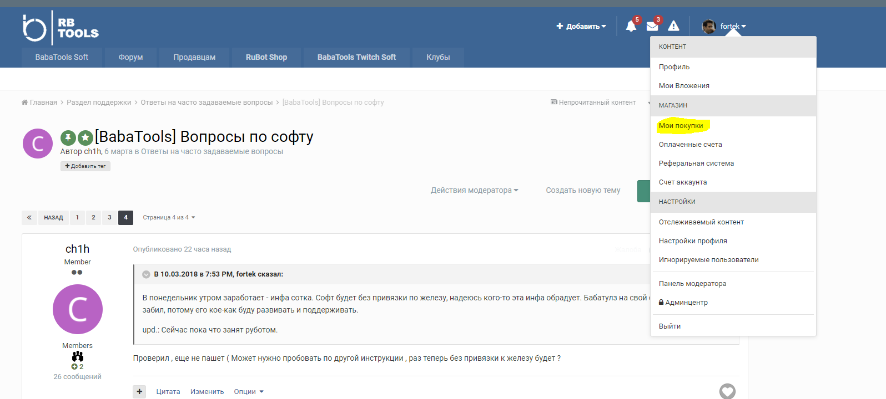Open Действия модератора dropdown

coord(474,190)
